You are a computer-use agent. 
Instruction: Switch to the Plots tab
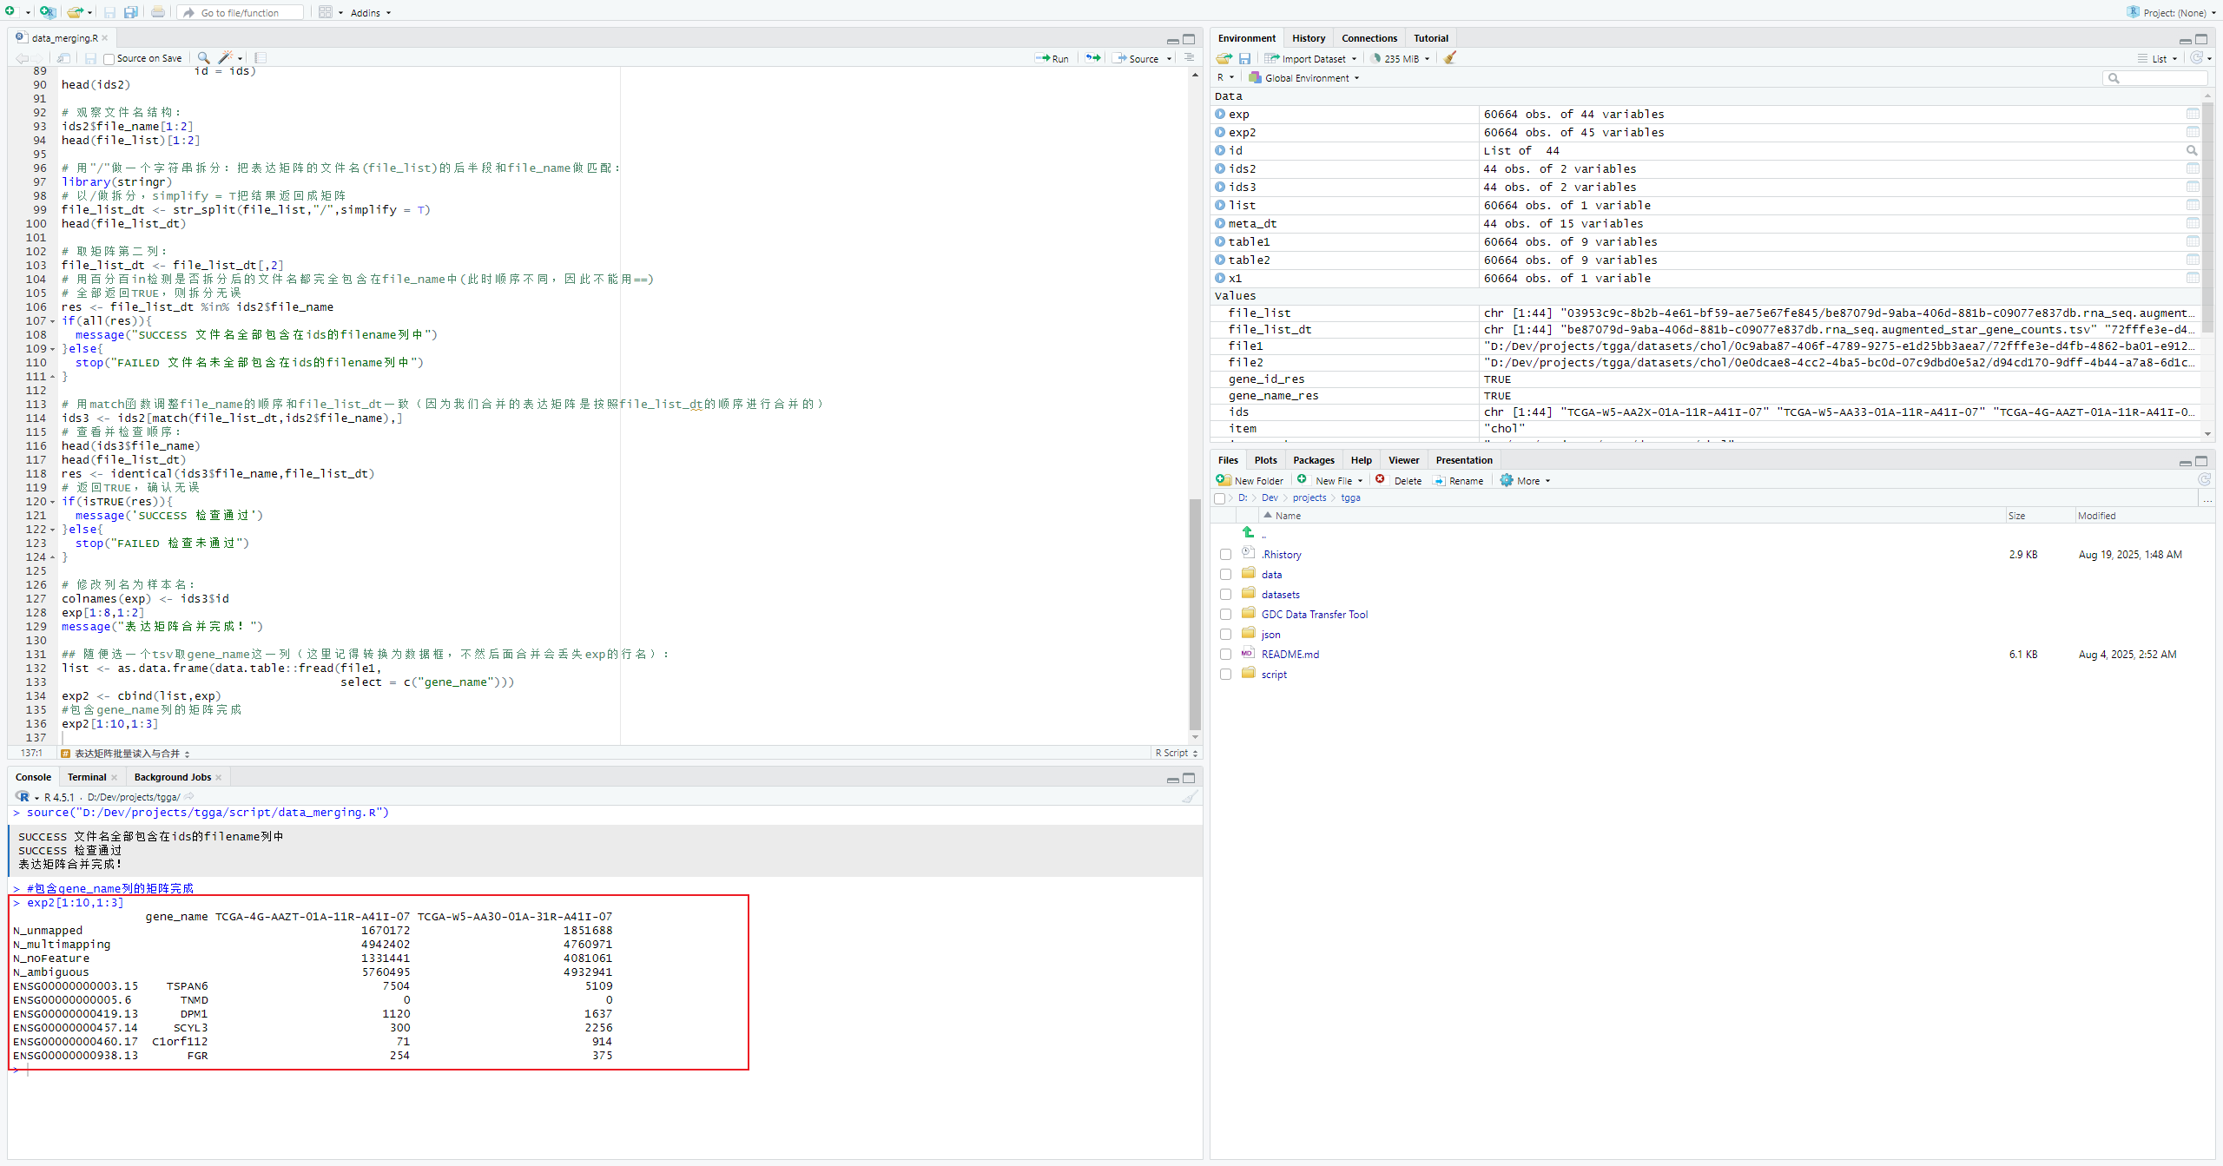pyautogui.click(x=1265, y=460)
